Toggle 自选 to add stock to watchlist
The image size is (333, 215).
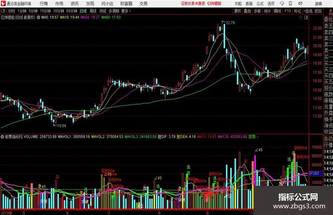click(x=308, y=11)
